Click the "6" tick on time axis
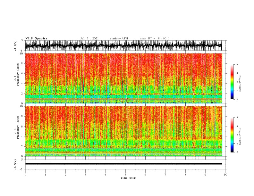This screenshot has height=196, width=254. (x=145, y=175)
